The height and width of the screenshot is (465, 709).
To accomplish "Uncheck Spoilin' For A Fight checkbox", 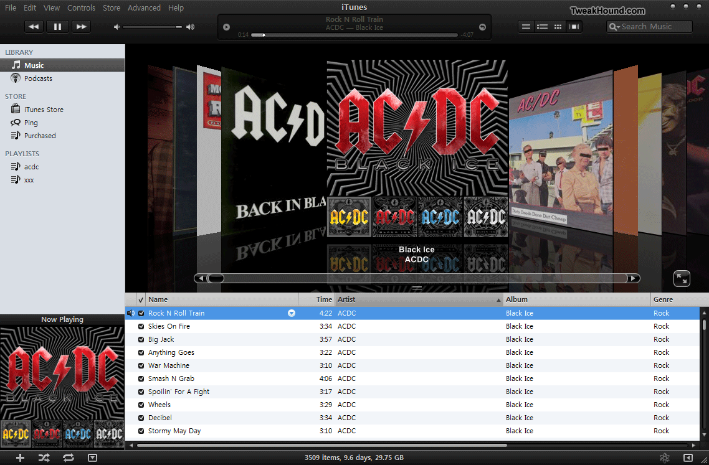I will click(x=141, y=392).
